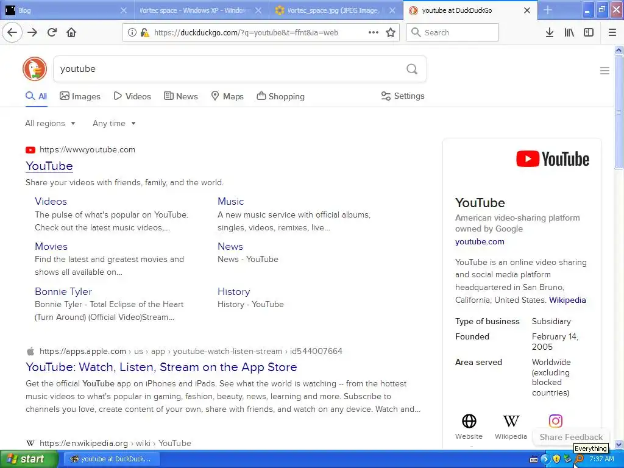
Task: Open the History sitelink
Action: pyautogui.click(x=233, y=291)
